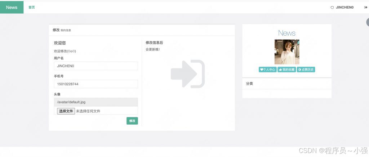This screenshot has height=157, width=369.
Task: Click the logout arrow icon
Action: 366,7
